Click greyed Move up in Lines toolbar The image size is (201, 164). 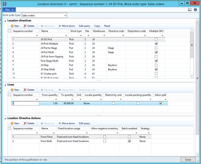pos(47,90)
